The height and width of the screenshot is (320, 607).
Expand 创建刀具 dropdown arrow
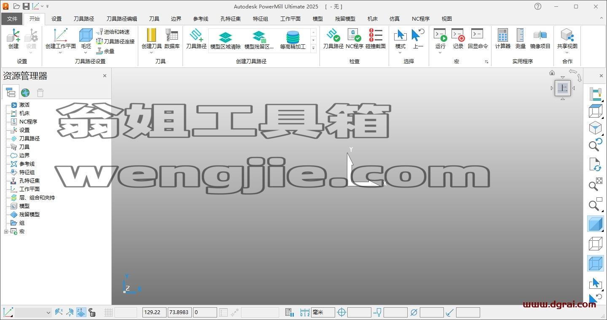(151, 53)
